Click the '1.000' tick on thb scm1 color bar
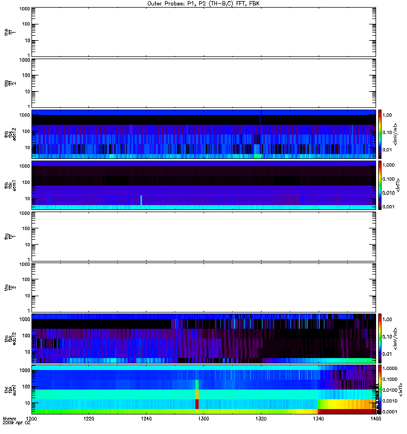Viewport: 407px width, 434px height. click(x=389, y=165)
